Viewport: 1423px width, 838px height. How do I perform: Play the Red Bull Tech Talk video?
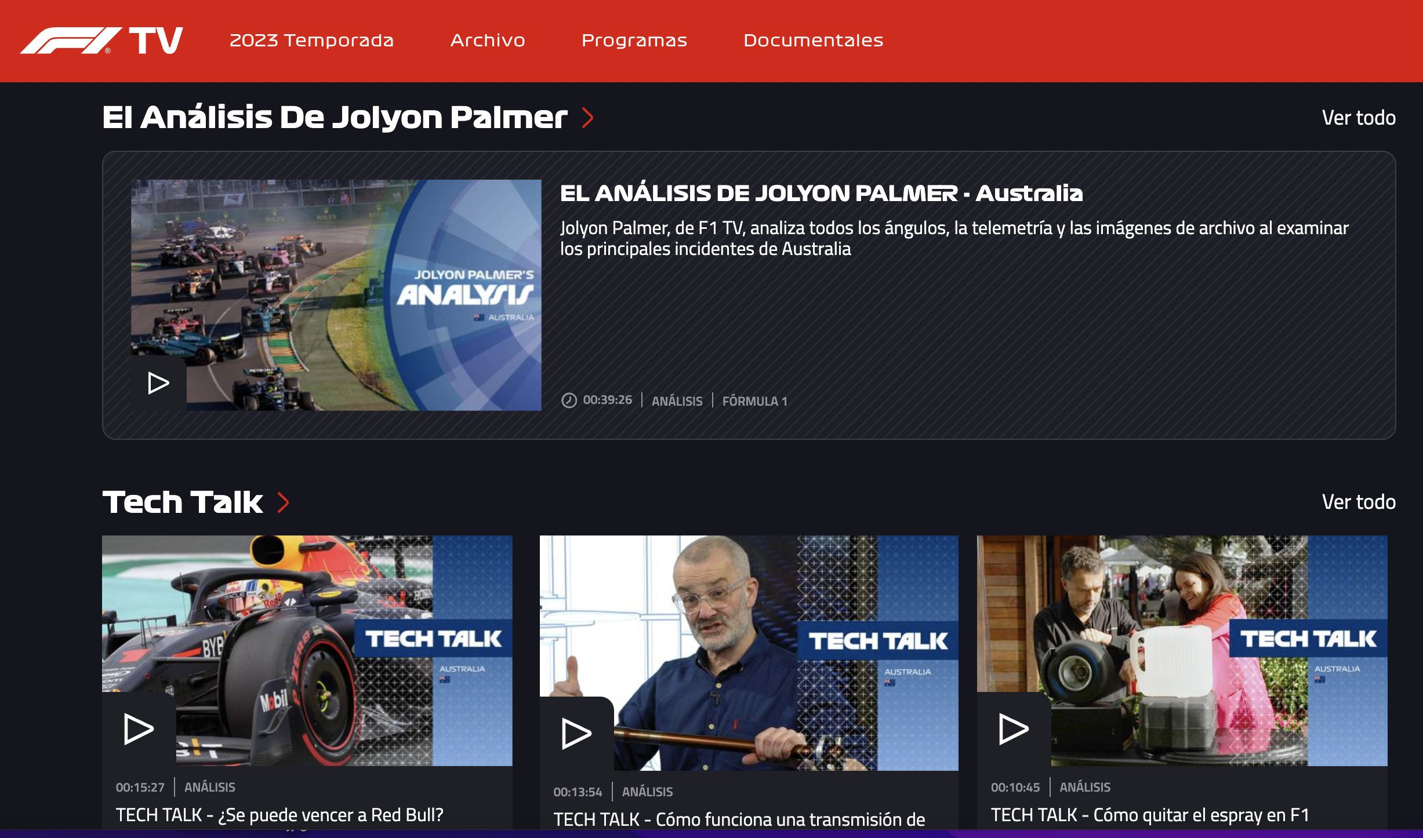[x=139, y=729]
